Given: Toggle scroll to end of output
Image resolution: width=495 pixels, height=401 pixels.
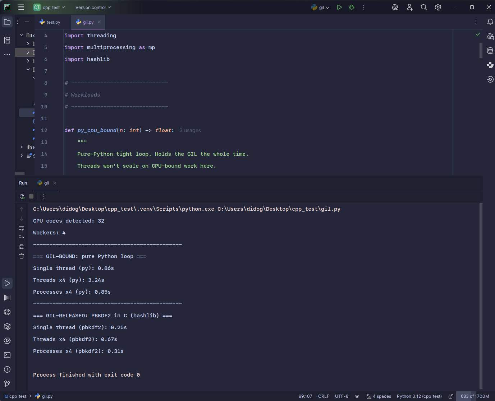Looking at the screenshot, I should point(22,237).
